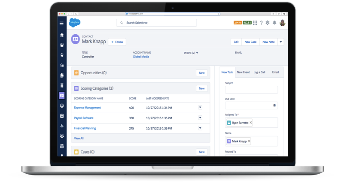Open Reports clipboard icon in sidebar
This screenshot has height=184, width=344.
point(62,116)
